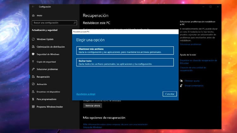Select the Recuperación sidebar item

tap(43, 77)
